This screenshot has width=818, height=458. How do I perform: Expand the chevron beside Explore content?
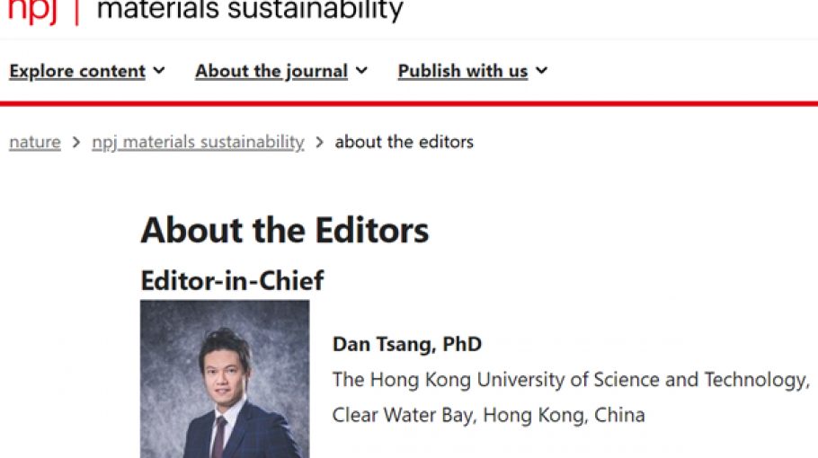point(159,70)
